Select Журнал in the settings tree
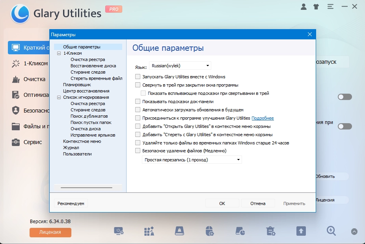The width and height of the screenshot is (365, 244). click(x=71, y=148)
